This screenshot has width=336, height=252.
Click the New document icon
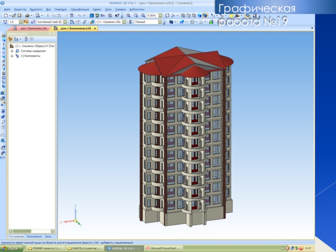tap(5, 16)
